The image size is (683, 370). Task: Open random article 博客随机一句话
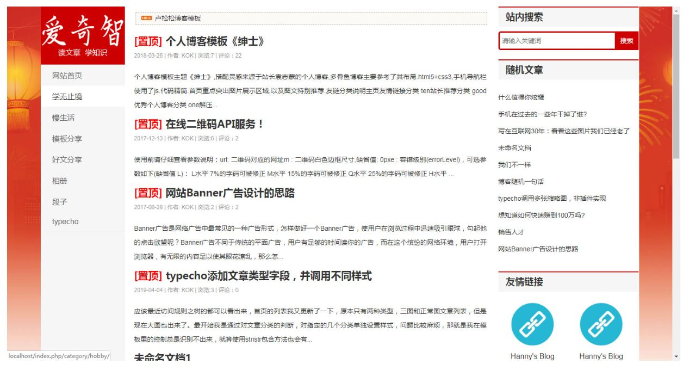[521, 181]
